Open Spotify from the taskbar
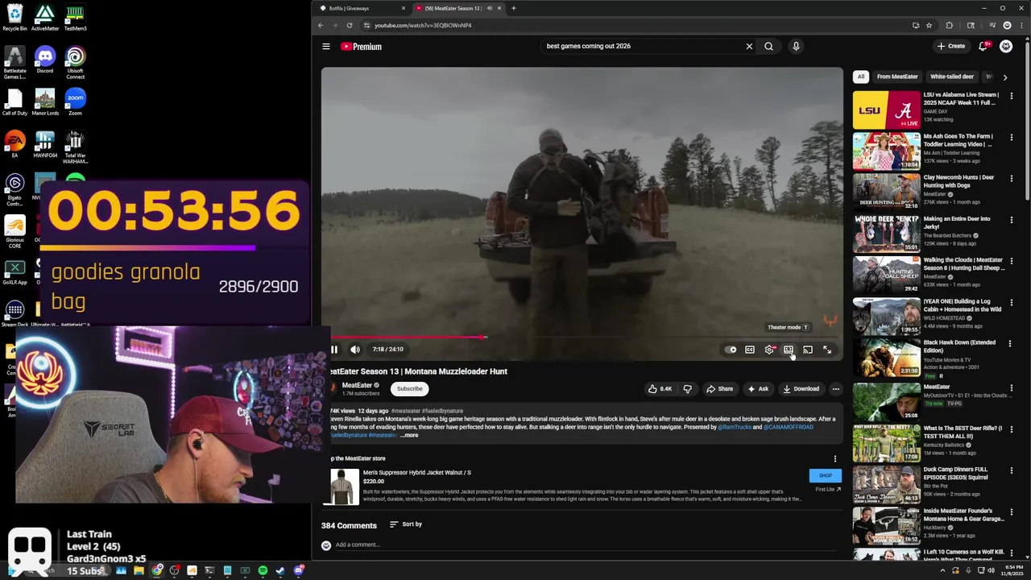This screenshot has width=1031, height=580. 263,571
